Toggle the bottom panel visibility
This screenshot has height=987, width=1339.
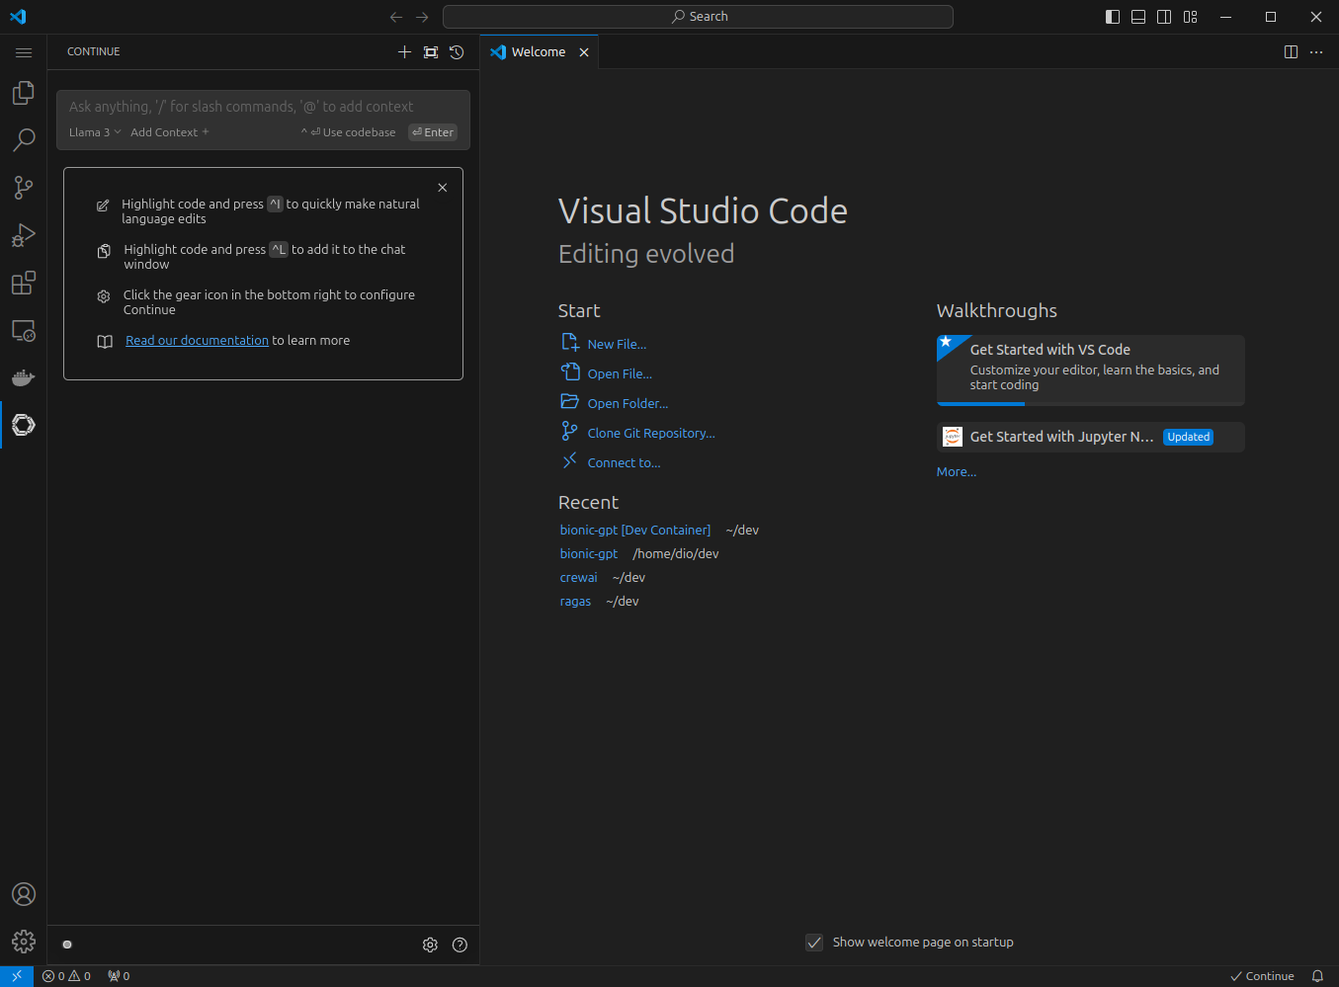(x=1138, y=17)
